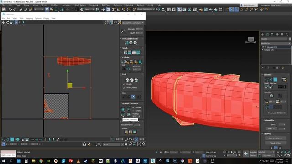Click the Play Animation button

232,152
